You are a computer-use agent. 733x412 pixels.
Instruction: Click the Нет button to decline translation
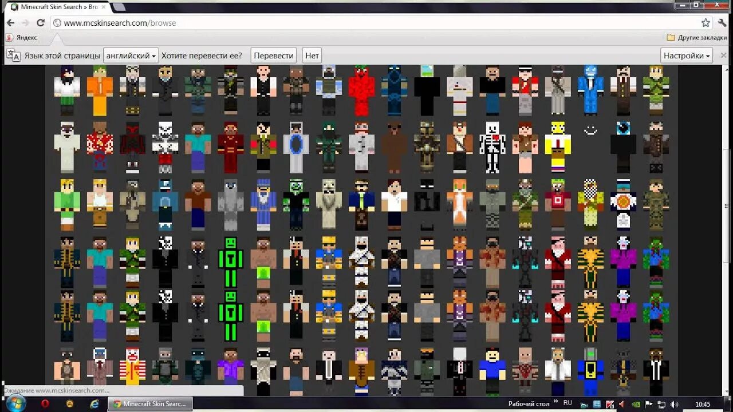click(312, 56)
